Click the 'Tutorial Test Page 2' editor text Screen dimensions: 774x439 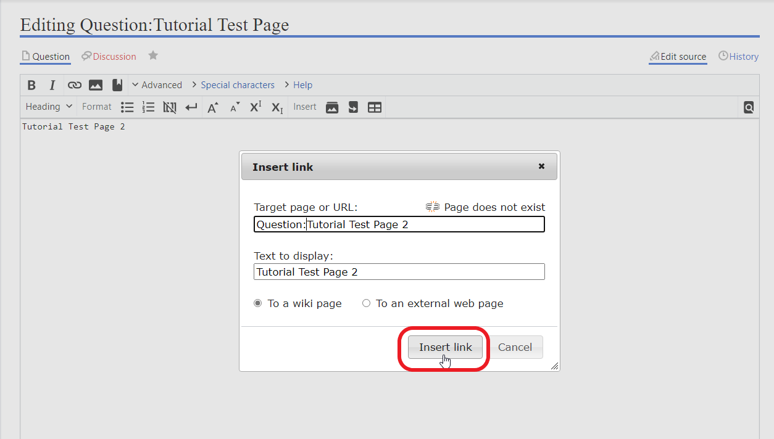pos(73,126)
